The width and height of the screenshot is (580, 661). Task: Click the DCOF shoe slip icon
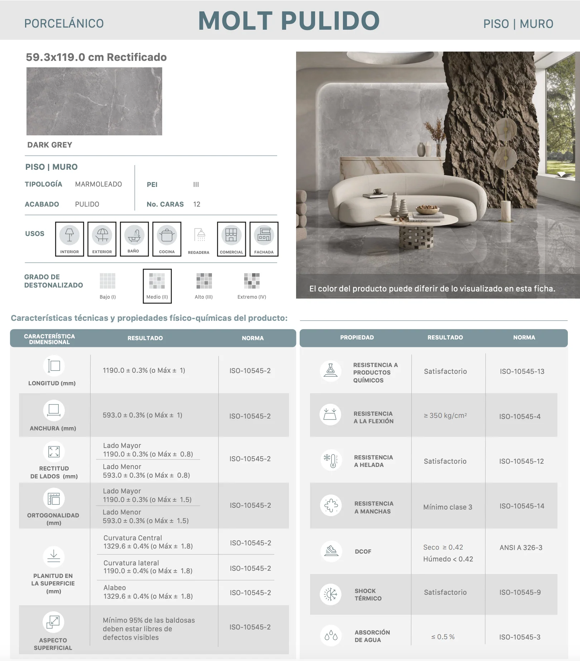pyautogui.click(x=331, y=551)
